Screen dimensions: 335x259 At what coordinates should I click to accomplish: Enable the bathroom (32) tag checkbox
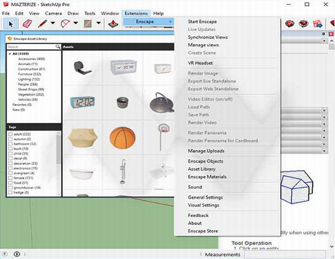pyautogui.click(x=10, y=144)
